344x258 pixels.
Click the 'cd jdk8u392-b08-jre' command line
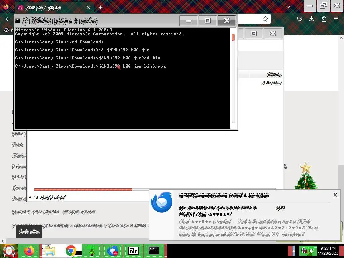click(x=82, y=50)
